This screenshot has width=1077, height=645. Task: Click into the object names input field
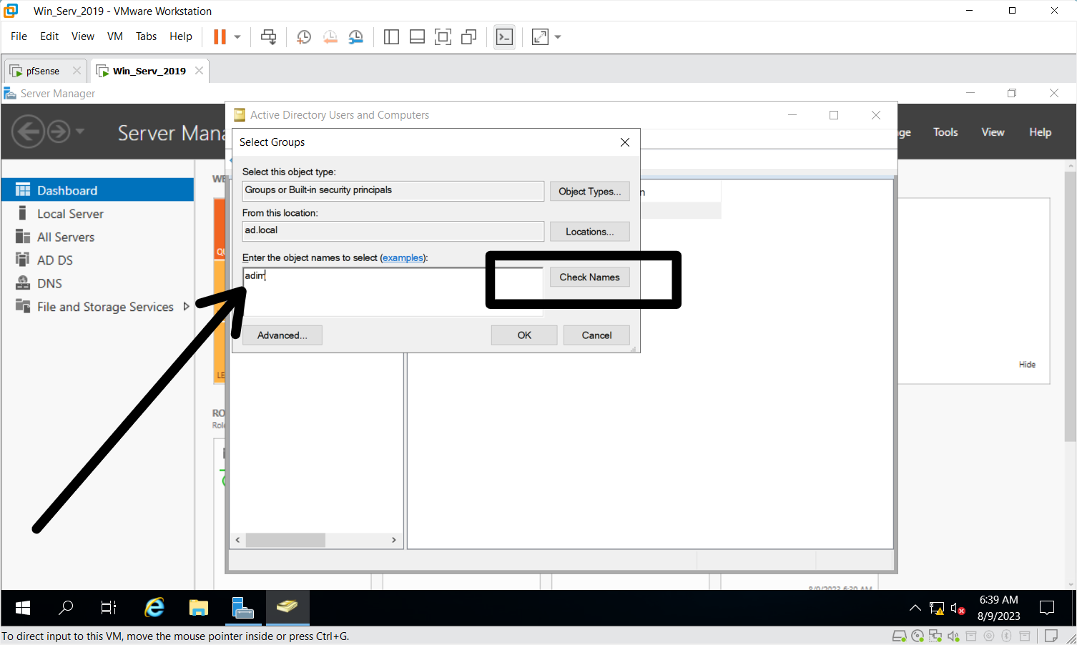tap(393, 292)
